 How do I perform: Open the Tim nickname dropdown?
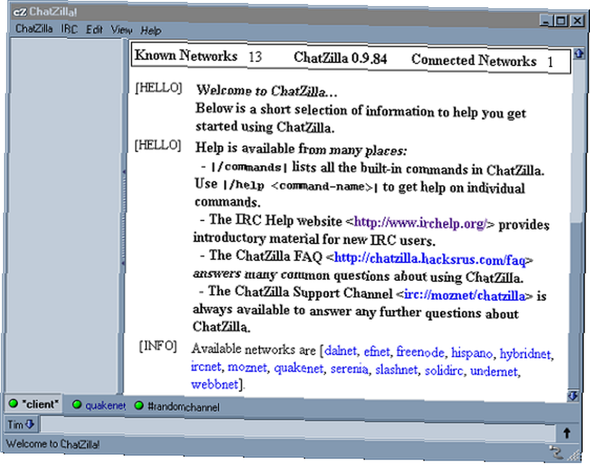[x=21, y=424]
